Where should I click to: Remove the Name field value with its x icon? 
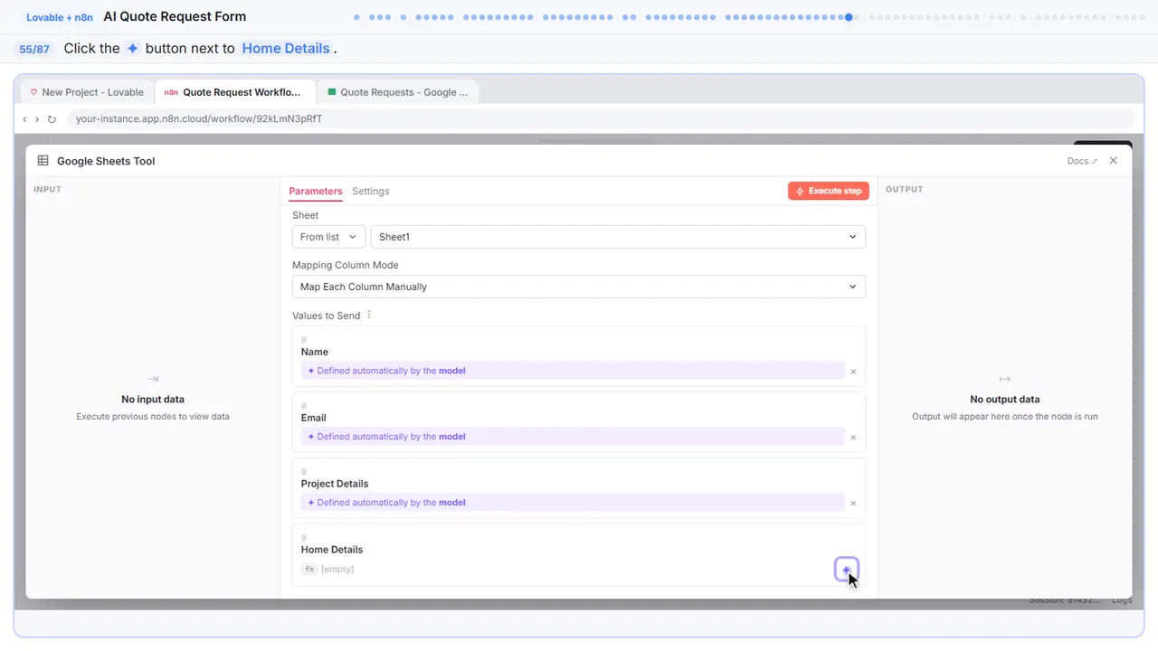tap(853, 372)
